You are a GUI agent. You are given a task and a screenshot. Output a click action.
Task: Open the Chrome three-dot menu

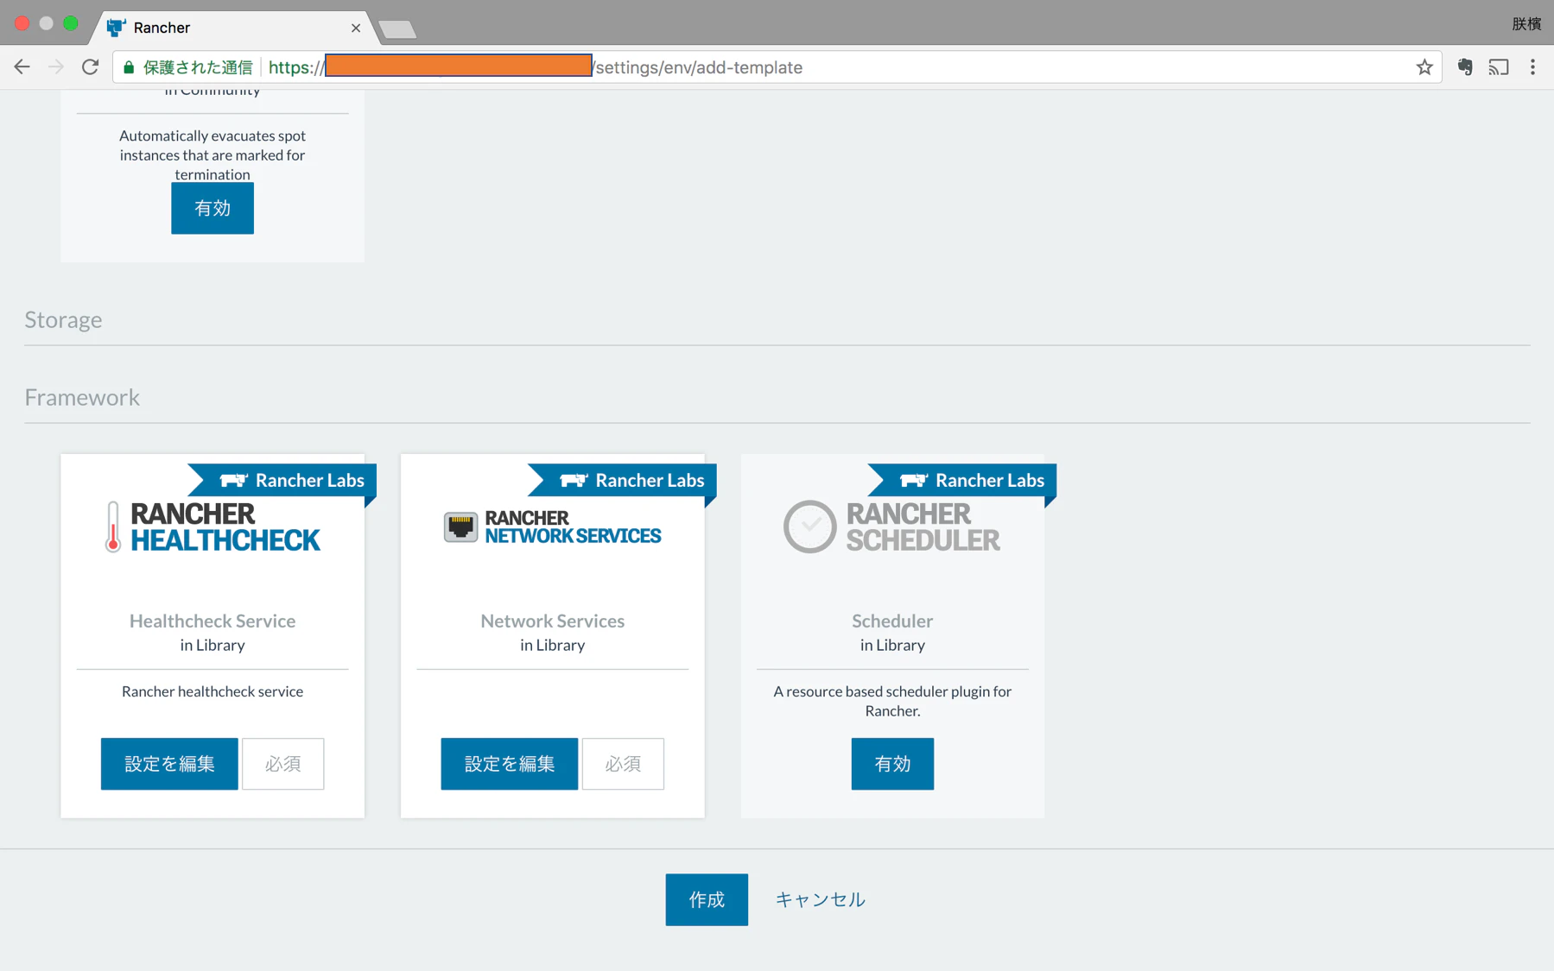(x=1533, y=67)
